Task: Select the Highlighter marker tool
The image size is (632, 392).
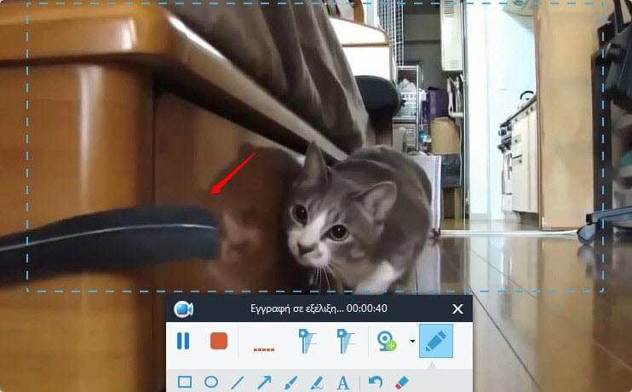Action: 317,382
